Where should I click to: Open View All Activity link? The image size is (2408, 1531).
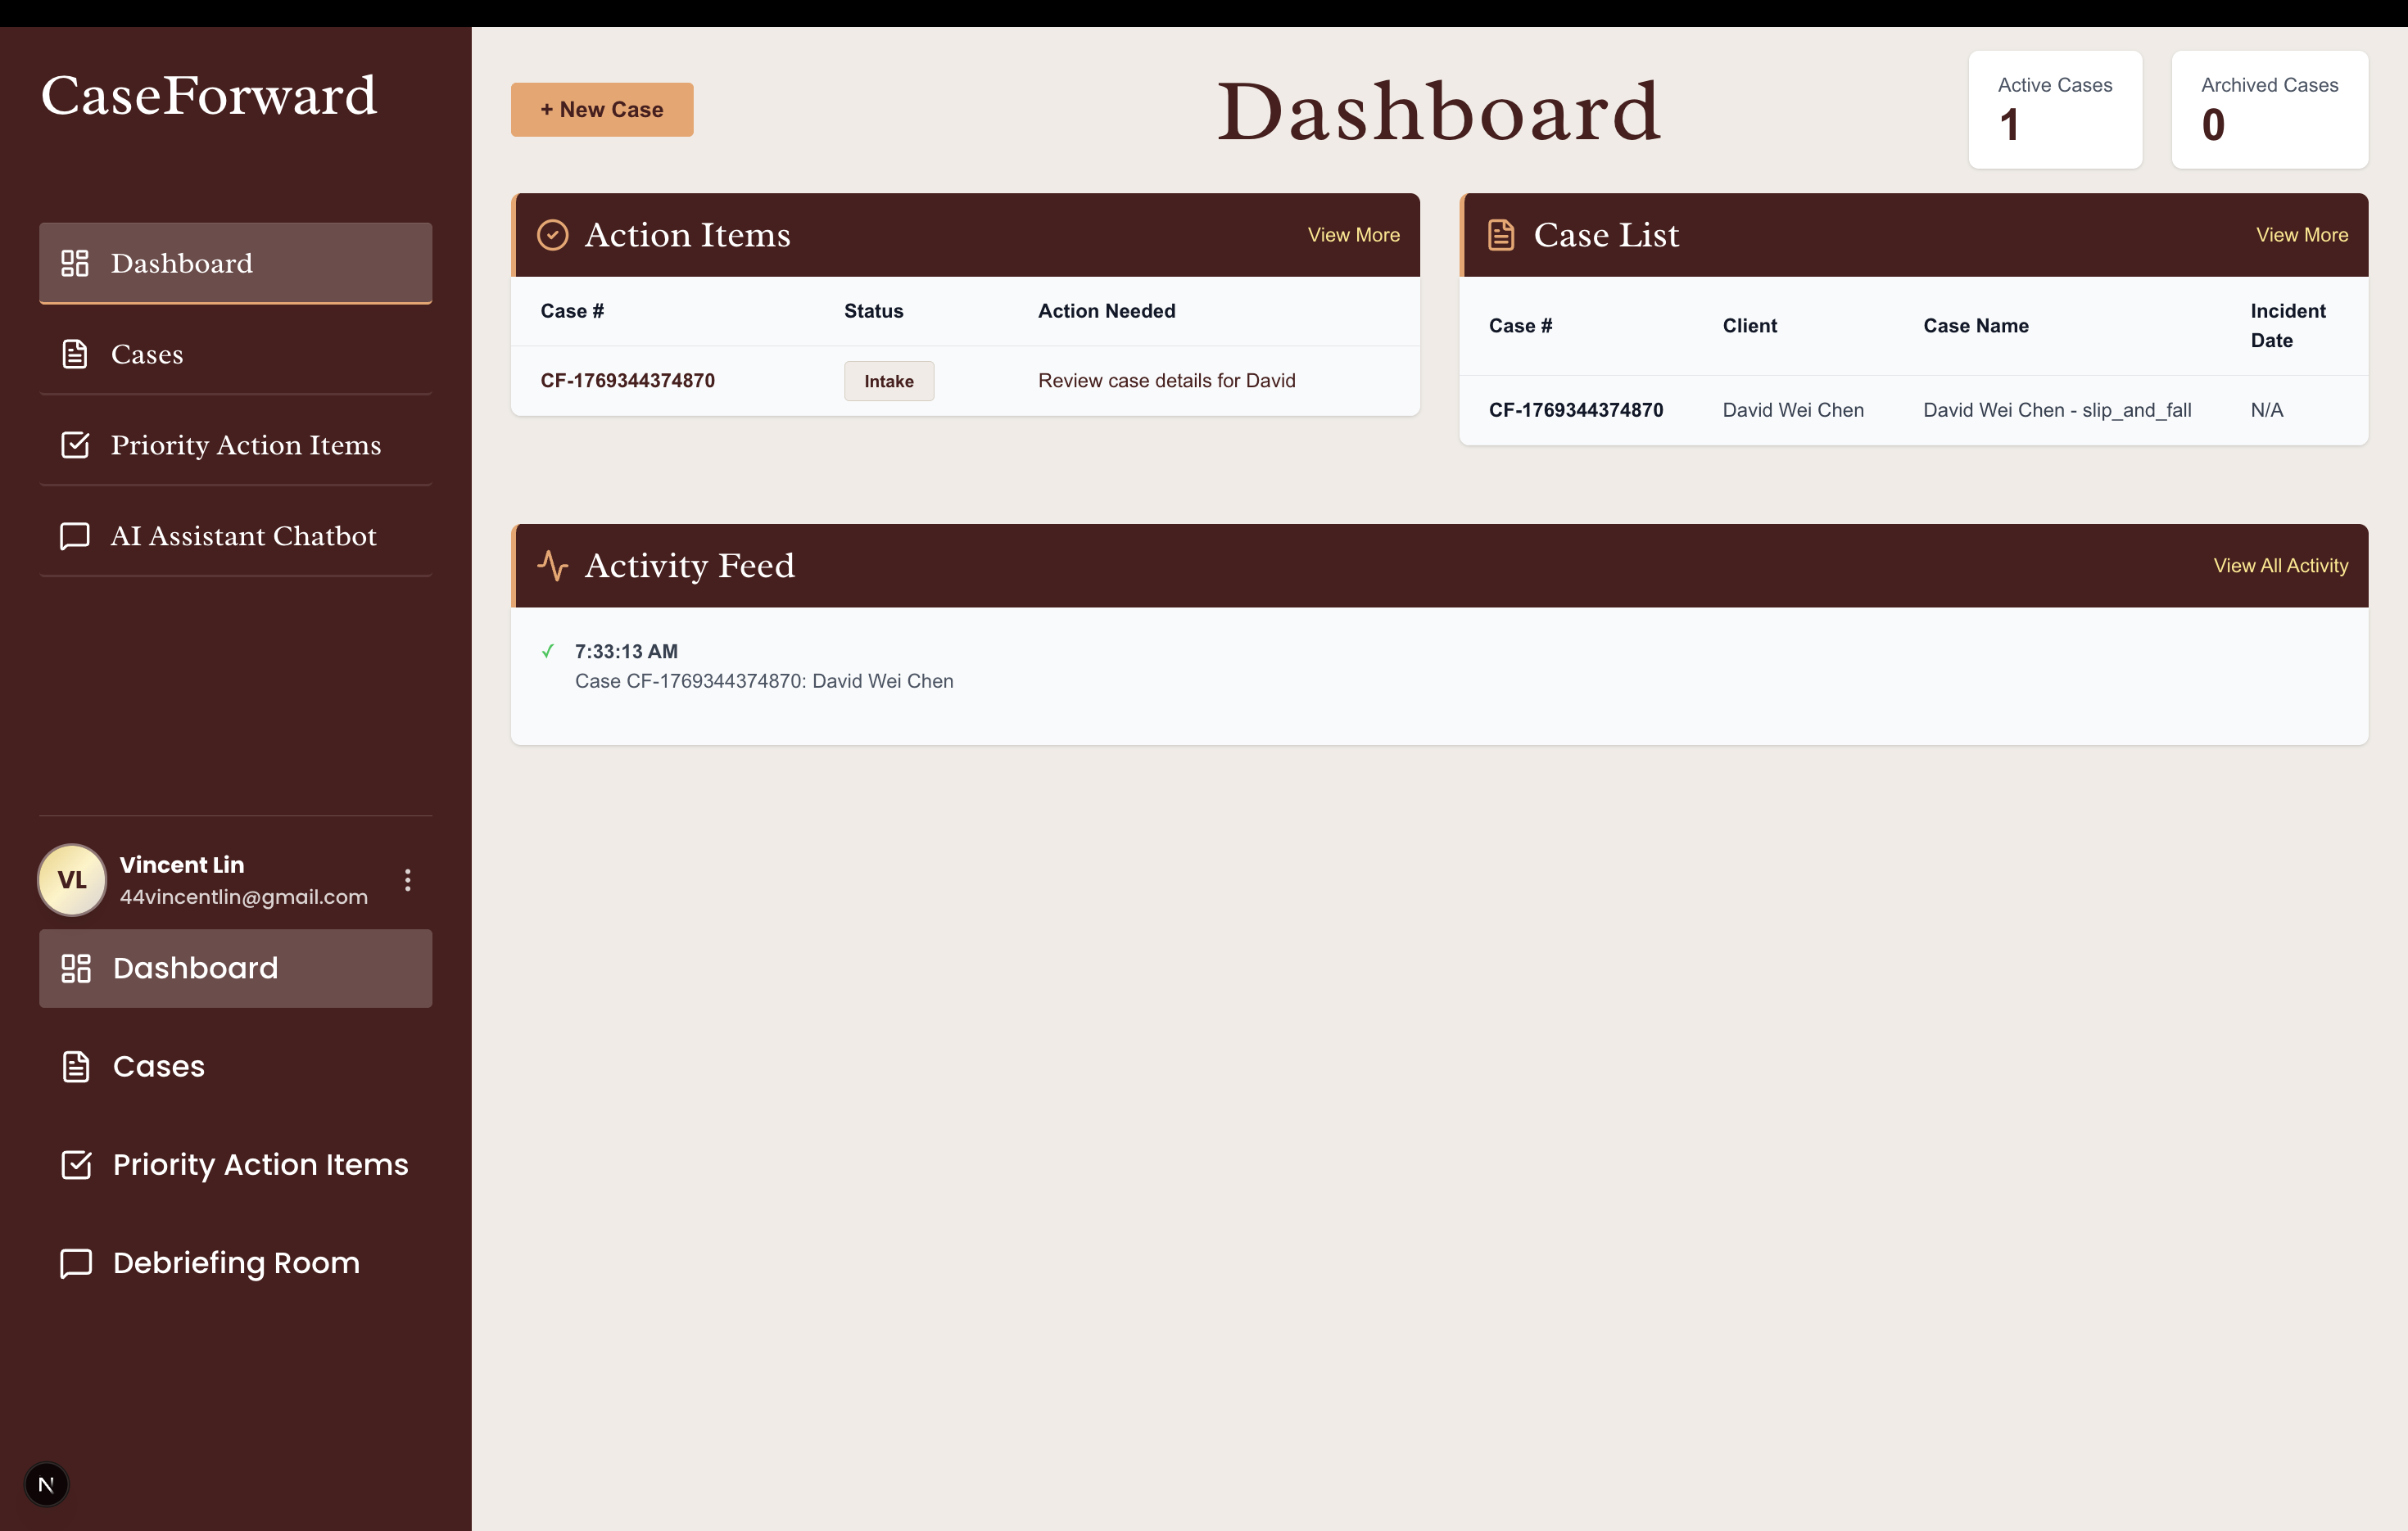2280,566
